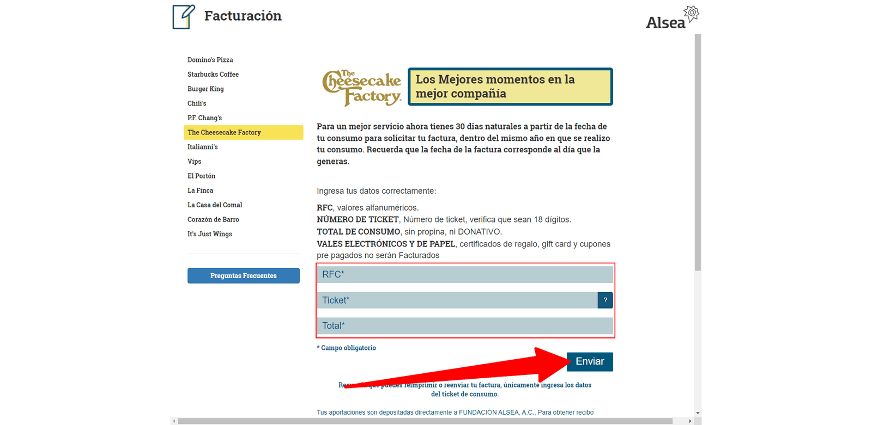This screenshot has height=425, width=872.
Task: Click the Alsea logo
Action: pos(672,18)
